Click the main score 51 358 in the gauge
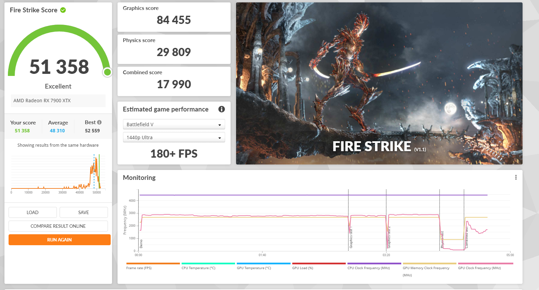539x290 pixels. [x=59, y=67]
